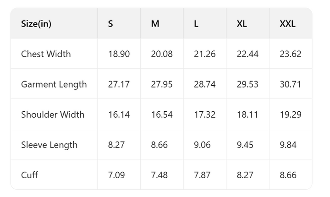Screen dimensions: 330x197
Task: Click Sleeve Length value 9.06
Action: [203, 145]
